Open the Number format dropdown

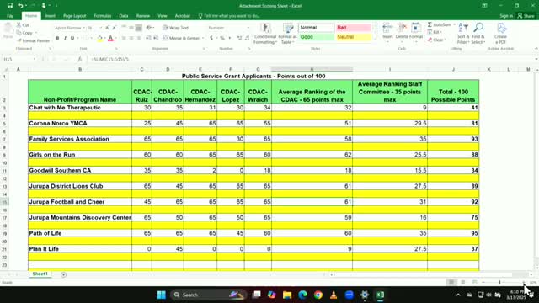point(248,28)
